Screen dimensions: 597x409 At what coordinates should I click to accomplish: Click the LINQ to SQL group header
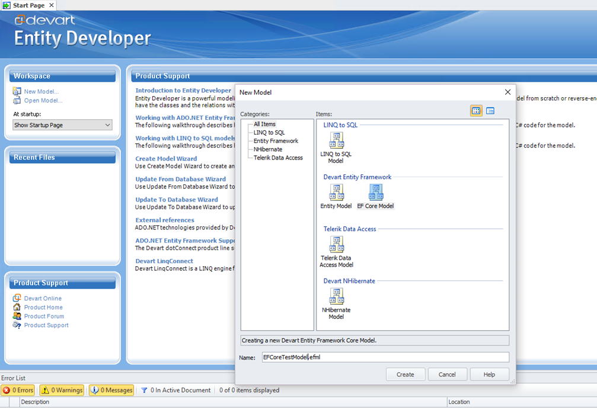(x=340, y=125)
